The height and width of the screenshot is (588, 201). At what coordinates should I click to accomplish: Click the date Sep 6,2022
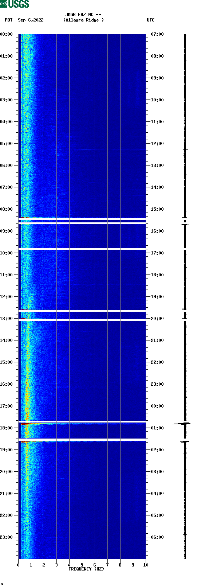pyautogui.click(x=31, y=20)
